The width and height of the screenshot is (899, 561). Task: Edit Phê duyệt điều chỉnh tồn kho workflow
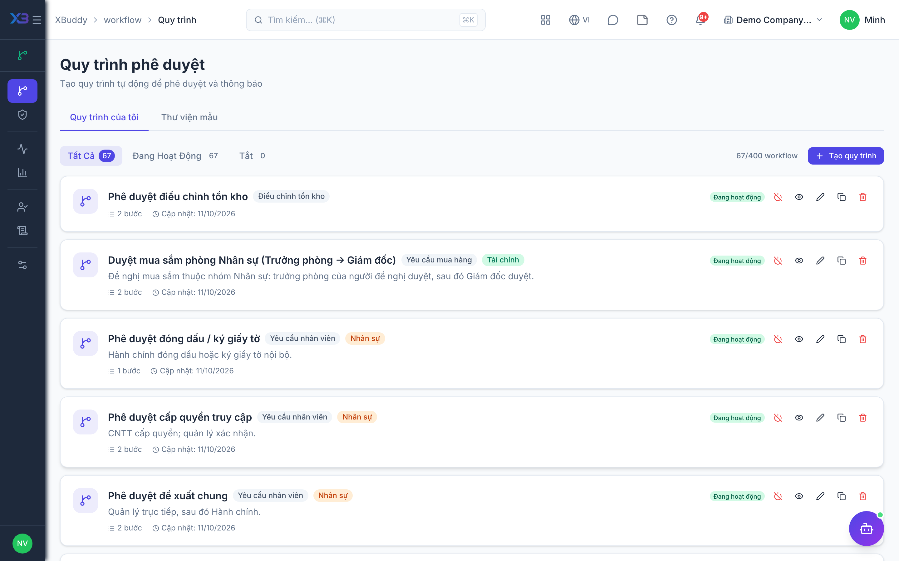tap(820, 197)
